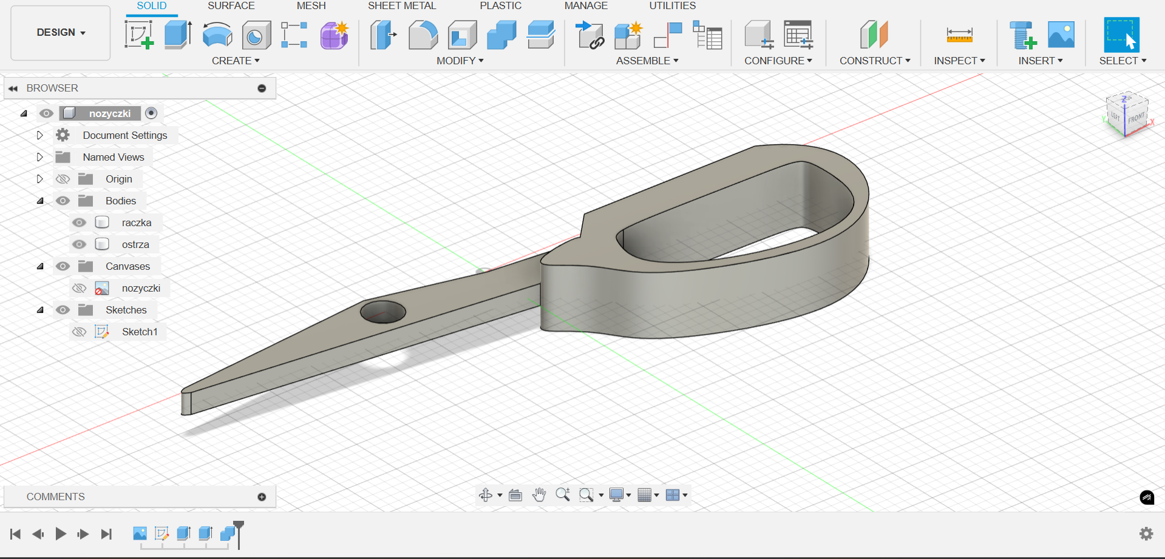The width and height of the screenshot is (1165, 559).
Task: Toggle visibility of nozyczki root component
Action: 46,113
